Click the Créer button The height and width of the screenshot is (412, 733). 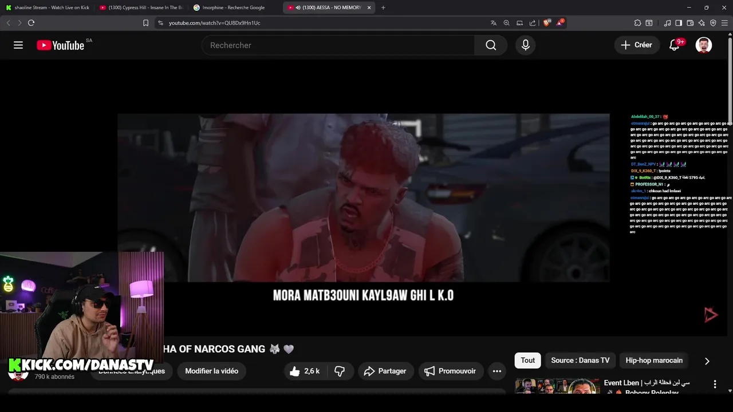click(636, 45)
